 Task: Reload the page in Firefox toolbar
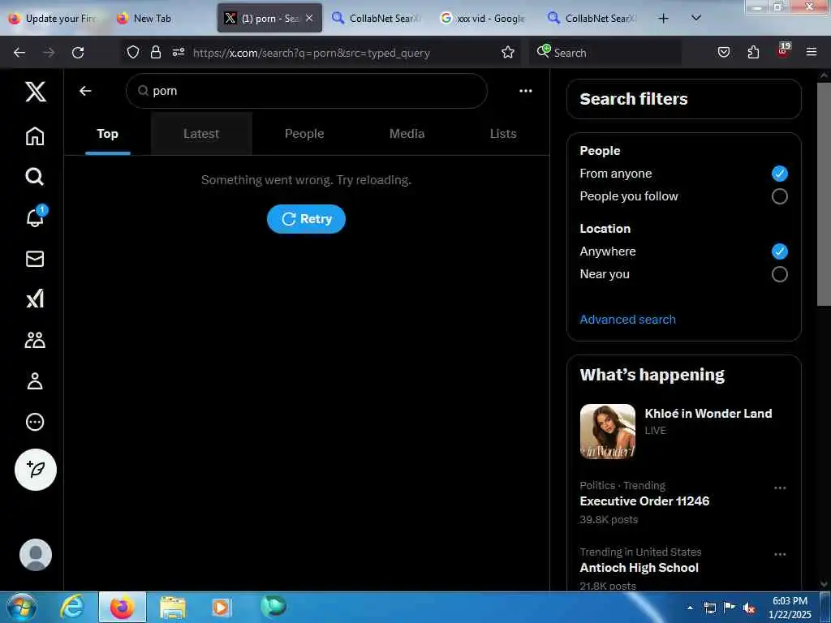click(78, 53)
